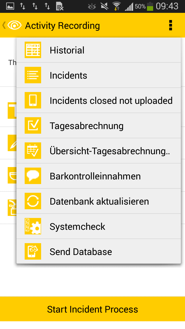185x329 pixels.
Task: Collapse the three-dot overflow menu
Action: (170, 25)
